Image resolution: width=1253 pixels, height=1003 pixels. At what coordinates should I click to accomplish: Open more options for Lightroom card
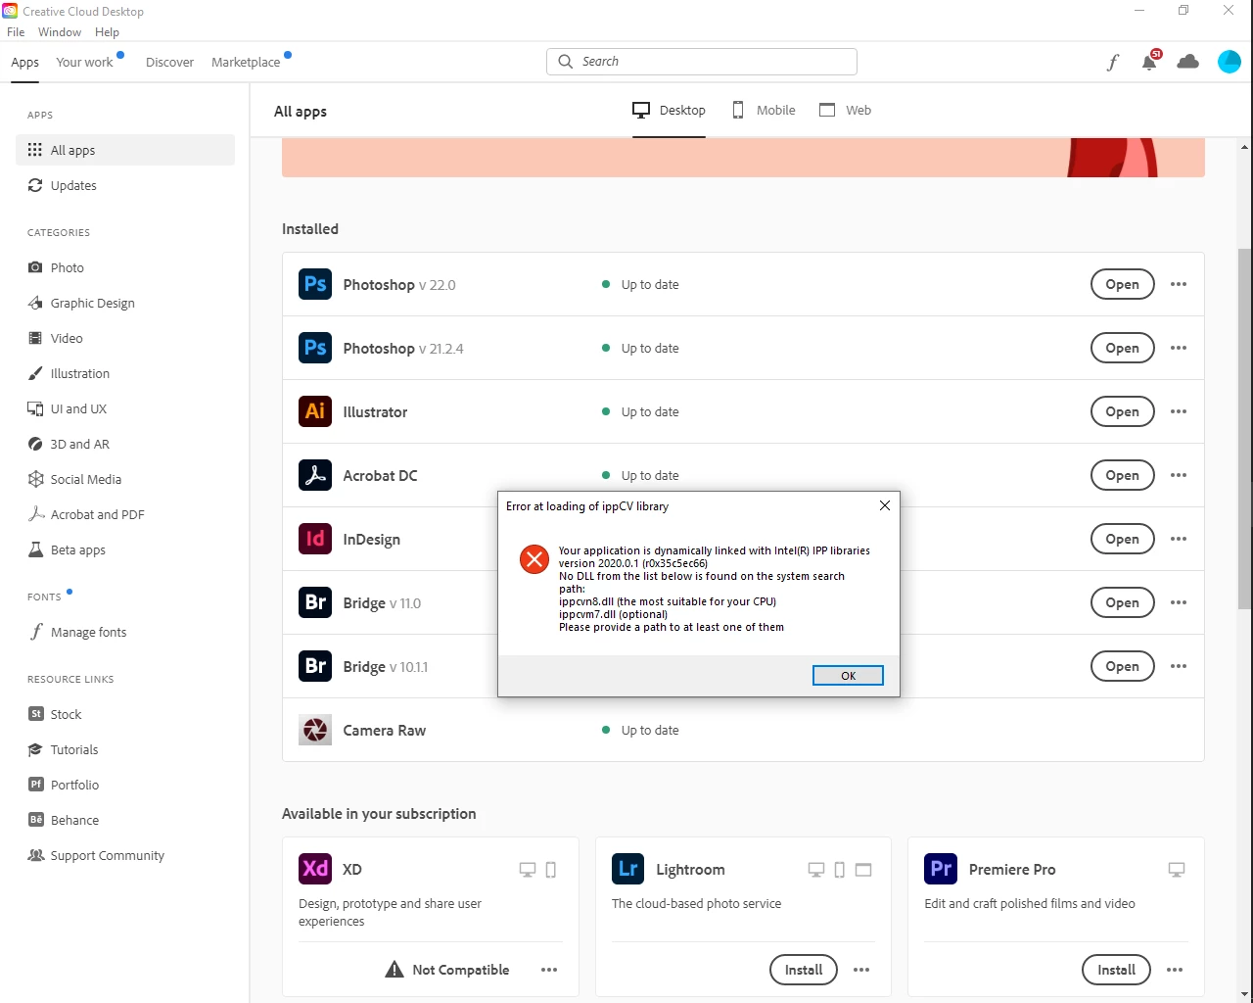(861, 970)
